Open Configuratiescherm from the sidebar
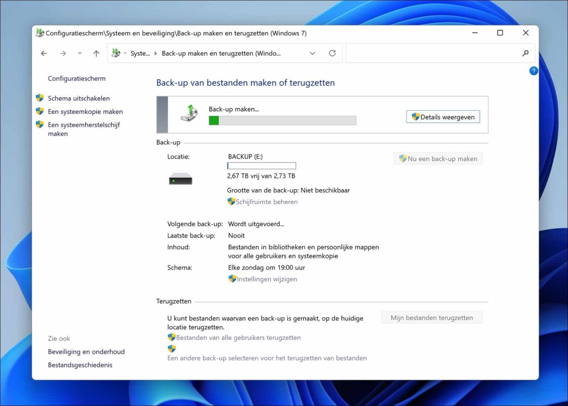Viewport: 568px width, 406px height. [x=77, y=78]
